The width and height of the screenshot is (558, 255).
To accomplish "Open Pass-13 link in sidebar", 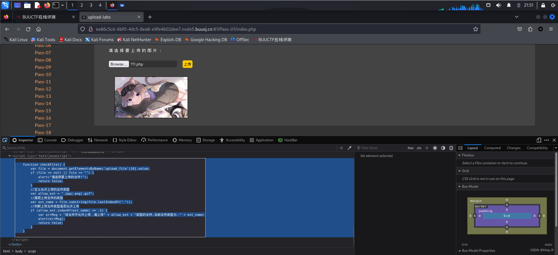I will pyautogui.click(x=43, y=96).
